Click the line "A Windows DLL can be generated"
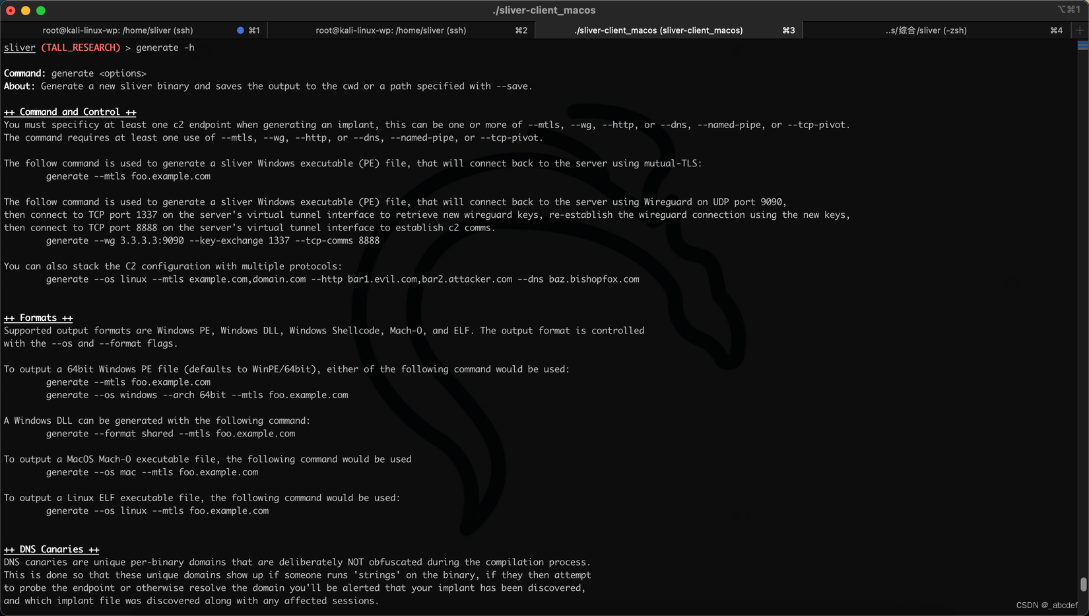Image resolution: width=1089 pixels, height=616 pixels. click(x=157, y=421)
